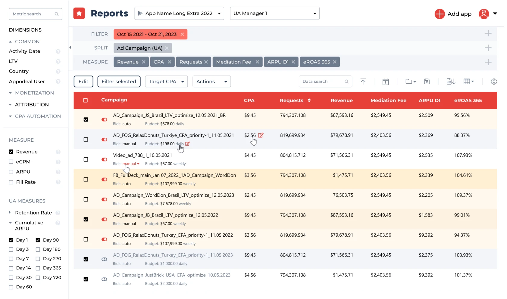Open the App Name Long Extra 2022 dropdown
The width and height of the screenshot is (507, 299).
click(x=179, y=14)
